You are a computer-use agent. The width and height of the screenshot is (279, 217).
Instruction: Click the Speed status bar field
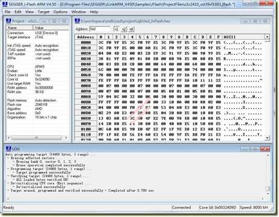(254, 207)
